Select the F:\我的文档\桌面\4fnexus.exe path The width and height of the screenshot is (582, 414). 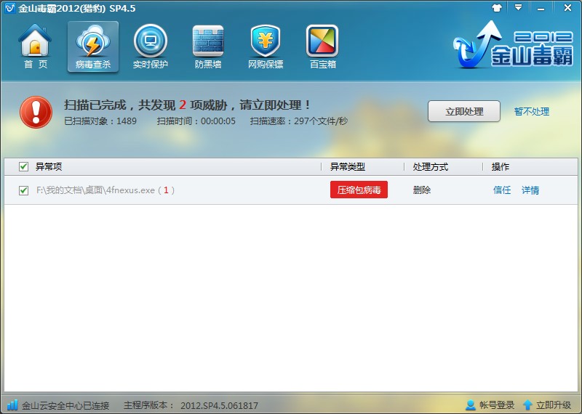click(x=95, y=190)
